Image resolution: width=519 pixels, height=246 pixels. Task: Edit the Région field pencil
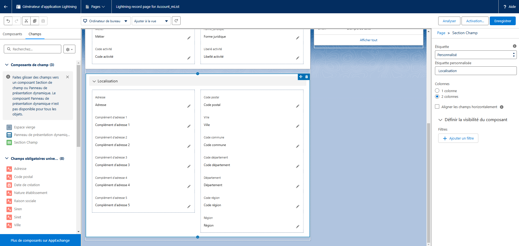297,226
